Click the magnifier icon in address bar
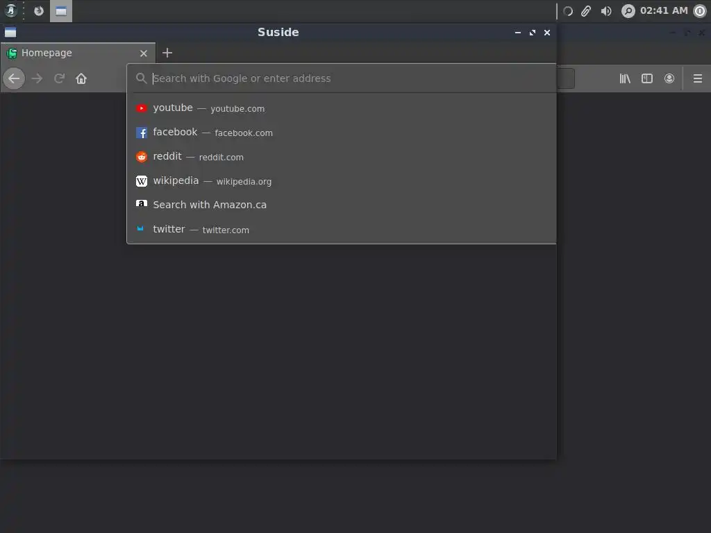 (142, 78)
